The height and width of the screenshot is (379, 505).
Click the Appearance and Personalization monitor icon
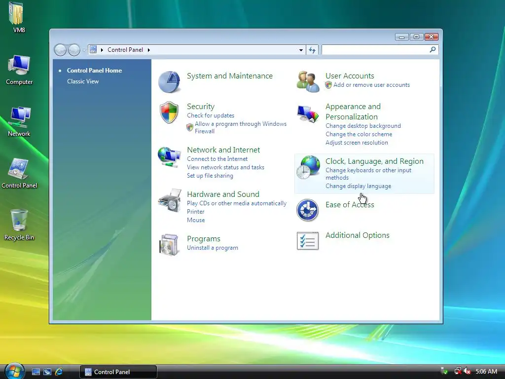coord(308,114)
